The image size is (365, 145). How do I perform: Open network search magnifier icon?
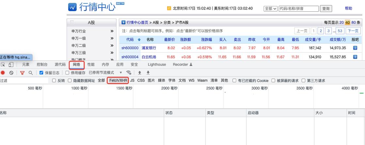tap(30, 73)
